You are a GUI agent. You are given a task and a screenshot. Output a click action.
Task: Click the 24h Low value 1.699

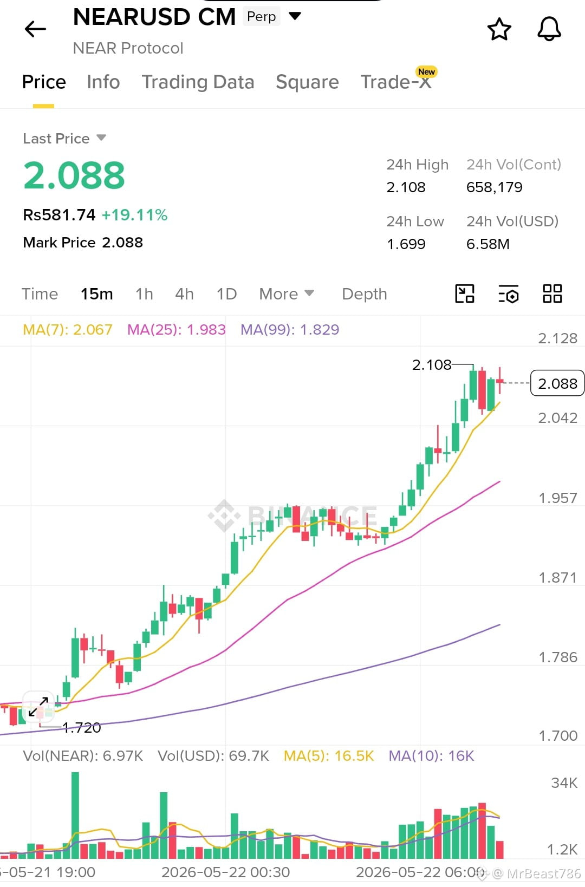point(406,244)
